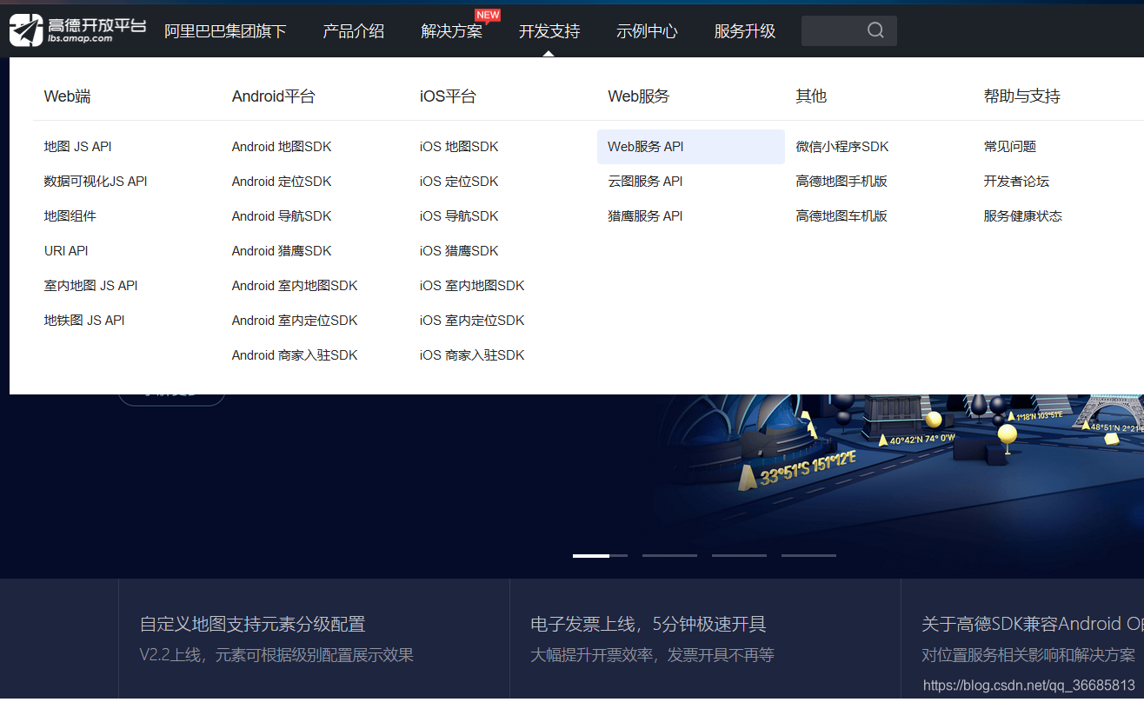Select the first (active) carousel indicator

click(600, 555)
